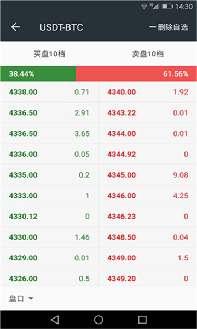
Task: Open the 盘口 selector label
Action: point(16,298)
